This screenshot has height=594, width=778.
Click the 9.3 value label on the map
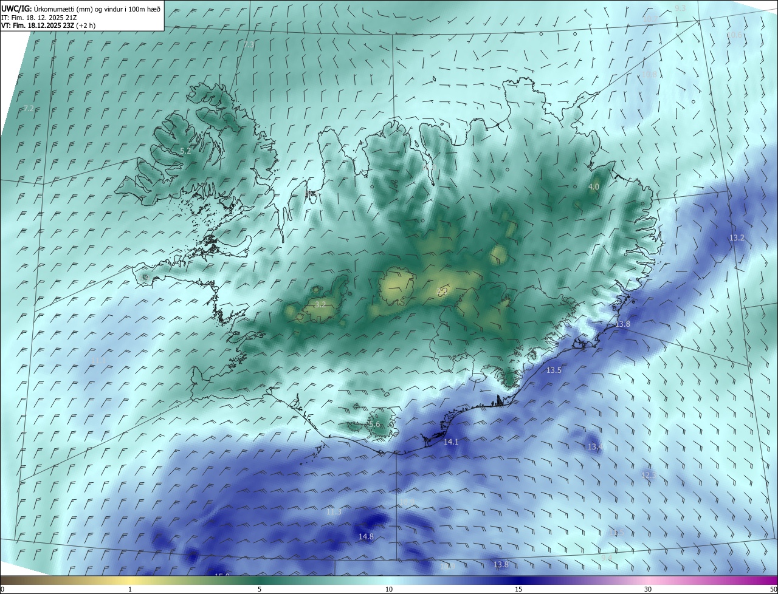(x=680, y=8)
